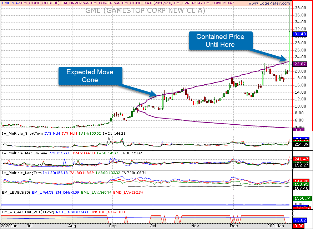Click the IV360:133.32 legend entry
This screenshot has height=229, width=313.
coord(108,173)
